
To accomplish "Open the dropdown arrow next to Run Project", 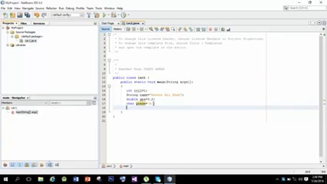I will [x=108, y=15].
